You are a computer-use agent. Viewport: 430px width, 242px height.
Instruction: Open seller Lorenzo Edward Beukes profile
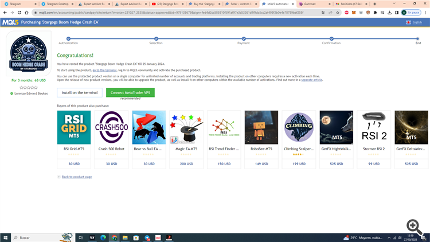pyautogui.click(x=31, y=93)
